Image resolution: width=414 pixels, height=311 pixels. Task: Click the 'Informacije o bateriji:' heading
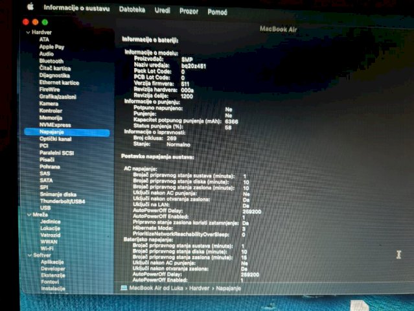coord(150,40)
